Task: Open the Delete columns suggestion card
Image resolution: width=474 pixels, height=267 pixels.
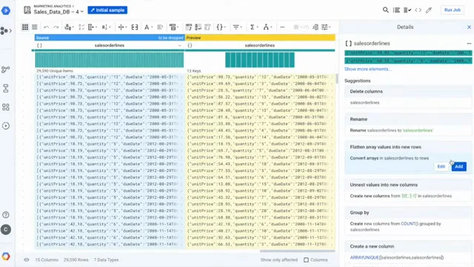Action: [x=408, y=97]
